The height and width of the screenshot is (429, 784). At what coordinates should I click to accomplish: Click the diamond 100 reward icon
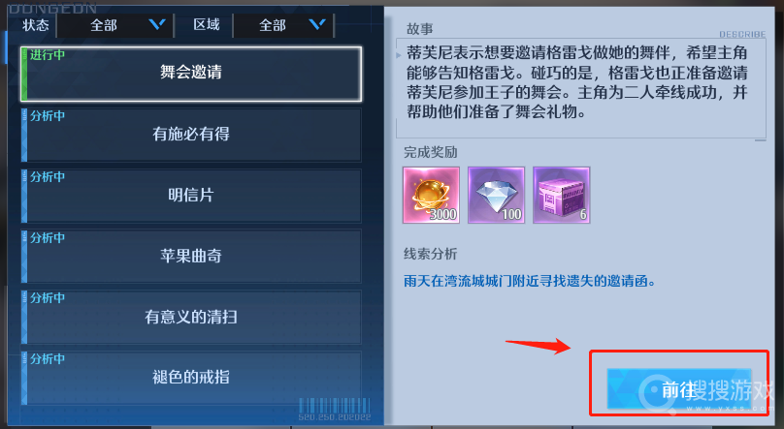[x=496, y=195]
